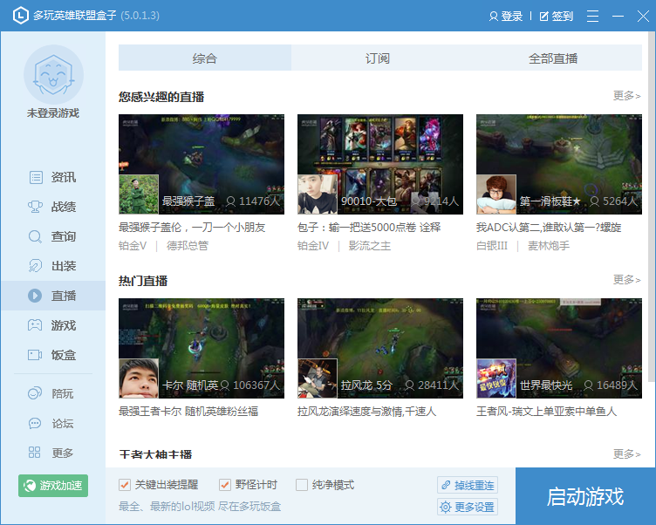Uncheck the 野怪计时 checkbox

225,485
